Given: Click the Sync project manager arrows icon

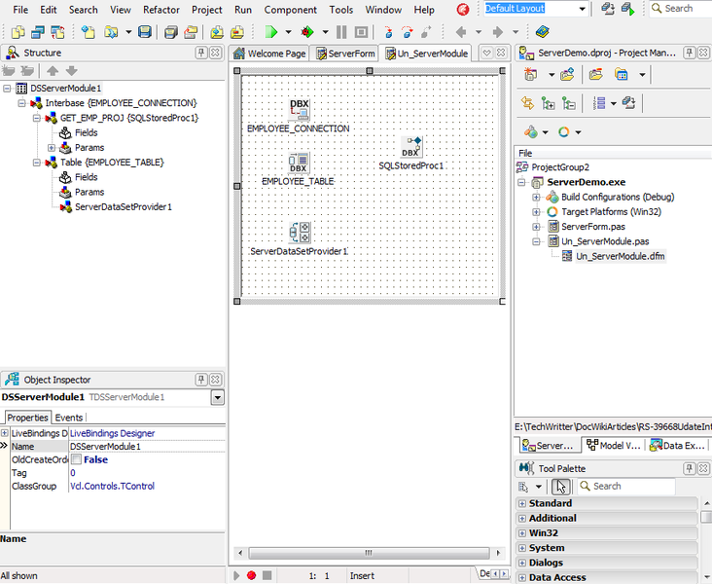Looking at the screenshot, I should pos(527,103).
